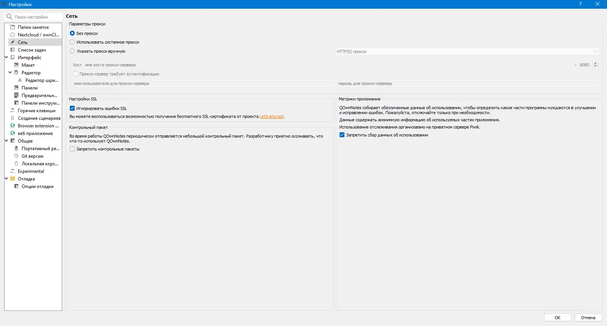Click the help question mark in title bar
Image resolution: width=607 pixels, height=326 pixels.
580,4
